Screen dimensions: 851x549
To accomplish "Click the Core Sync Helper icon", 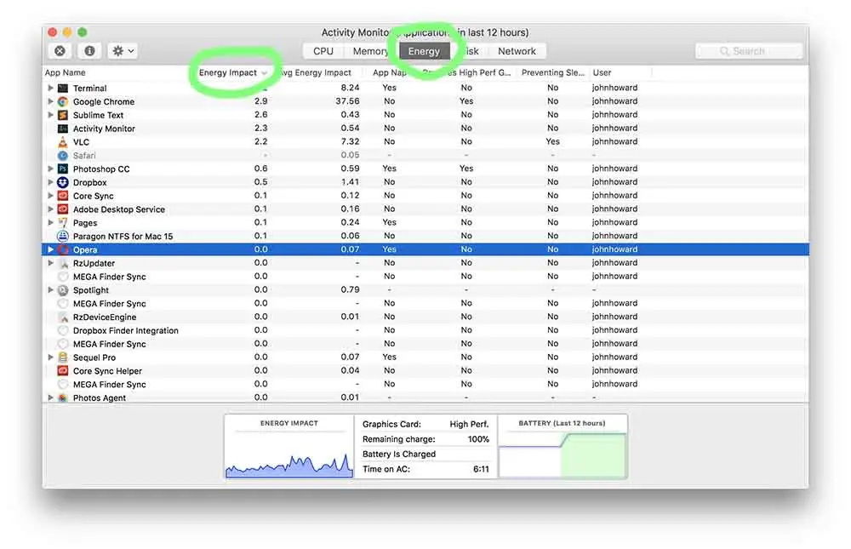I will point(63,371).
